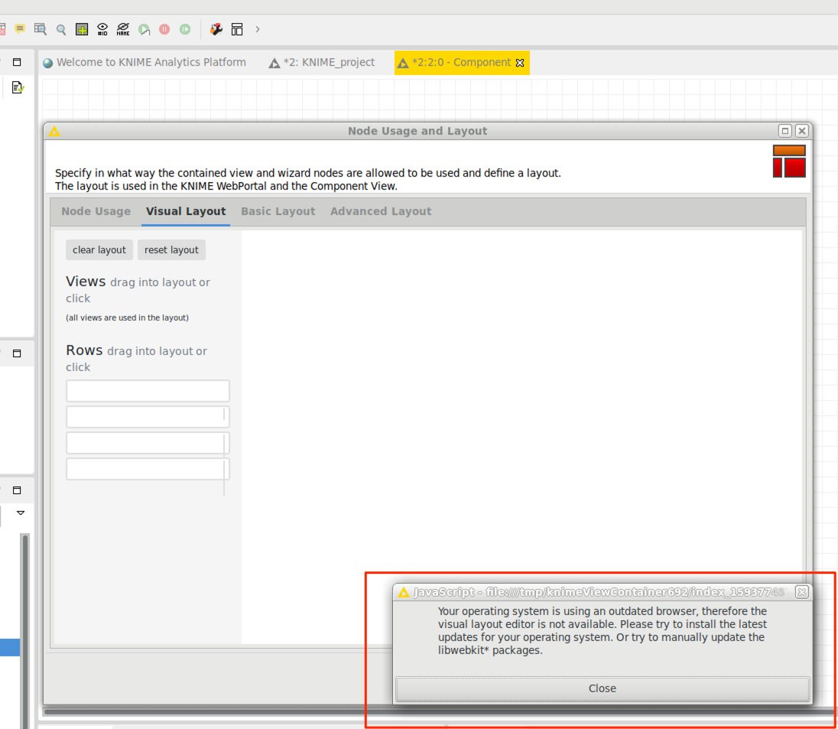Image resolution: width=838 pixels, height=729 pixels.
Task: Click the green resume execution icon
Action: (x=185, y=29)
